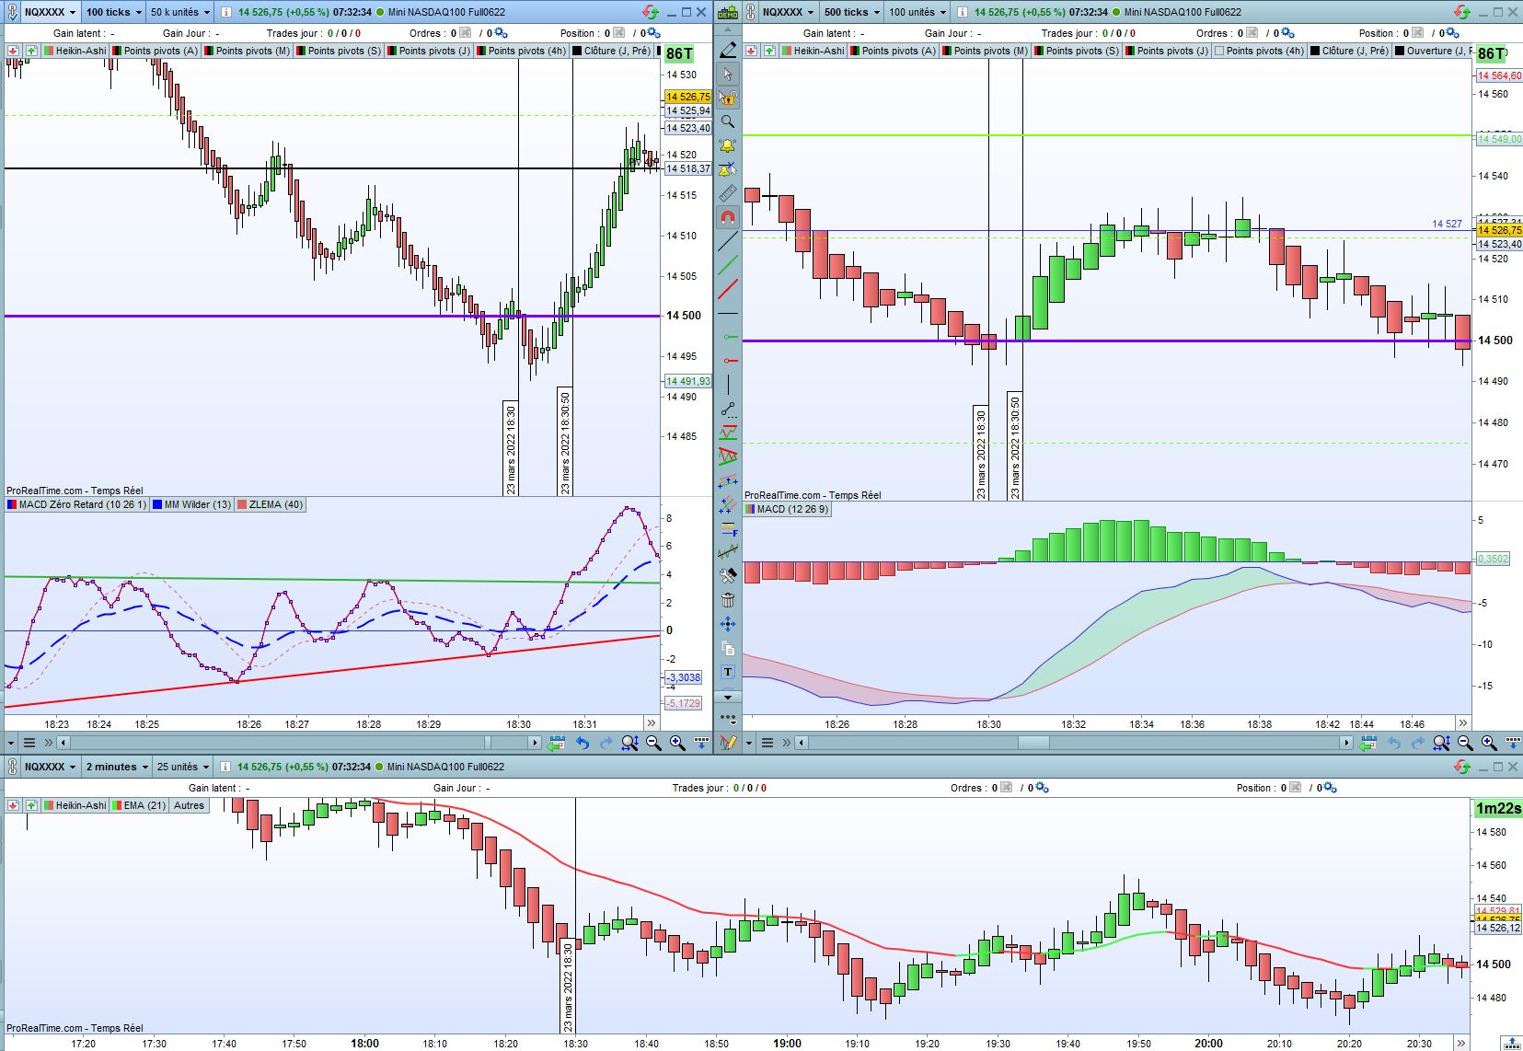Click the 1m22s countdown button
1523x1051 pixels.
point(1498,808)
